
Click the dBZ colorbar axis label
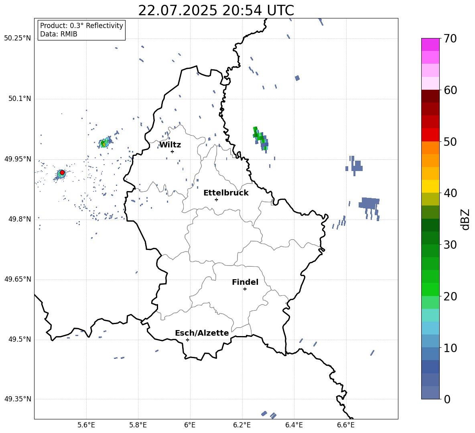[465, 219]
